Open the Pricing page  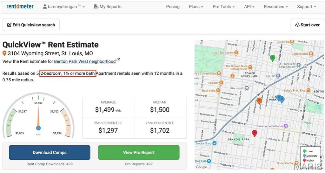pos(173,7)
